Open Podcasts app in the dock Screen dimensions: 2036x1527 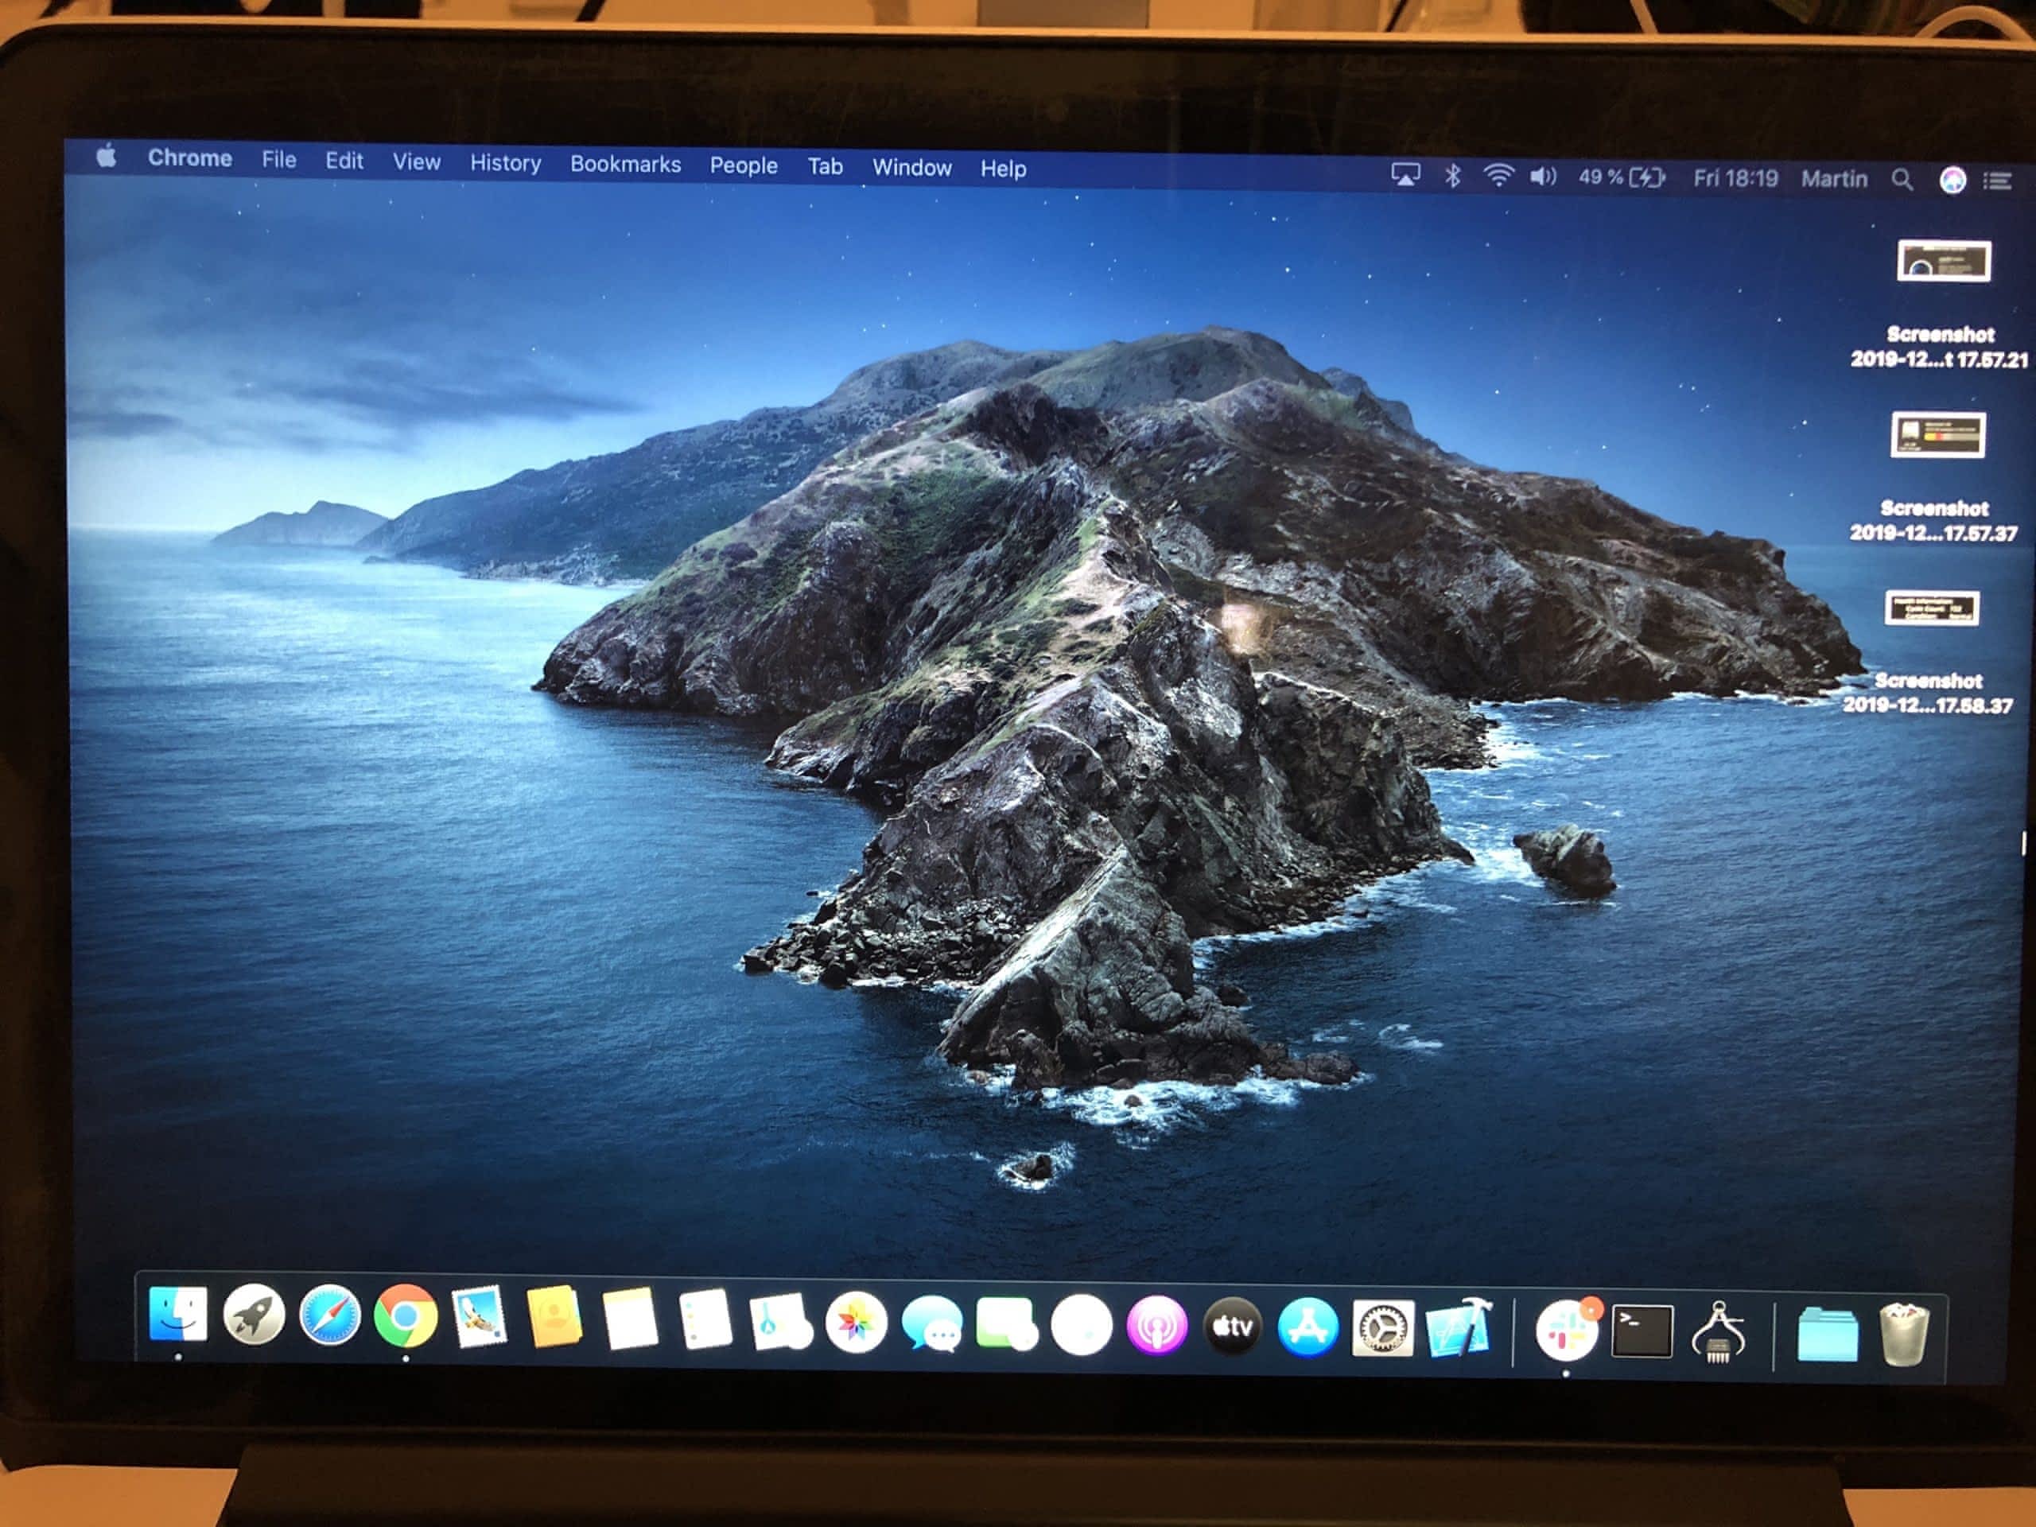pyautogui.click(x=1157, y=1326)
